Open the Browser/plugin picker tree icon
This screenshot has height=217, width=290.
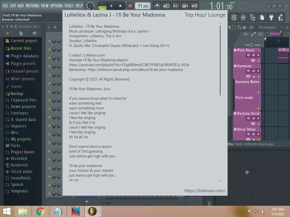pyautogui.click(x=253, y=17)
